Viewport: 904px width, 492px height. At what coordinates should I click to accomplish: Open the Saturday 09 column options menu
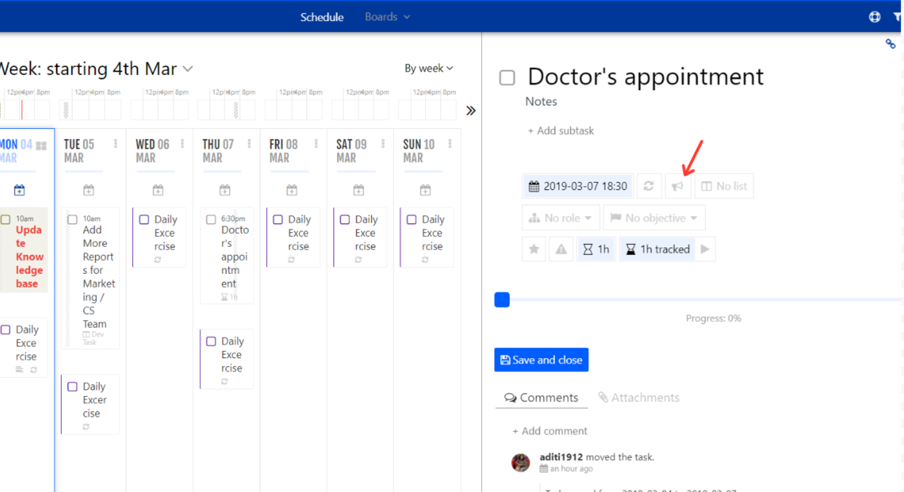[x=383, y=144]
